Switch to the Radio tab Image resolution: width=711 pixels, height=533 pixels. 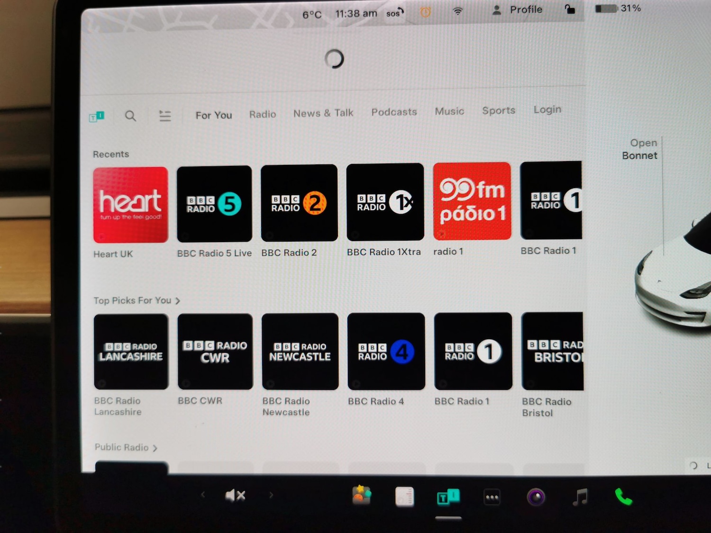pos(263,114)
